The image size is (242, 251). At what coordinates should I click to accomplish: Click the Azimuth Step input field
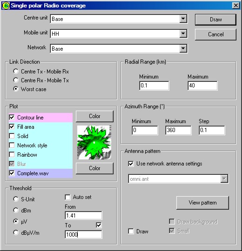212,130
